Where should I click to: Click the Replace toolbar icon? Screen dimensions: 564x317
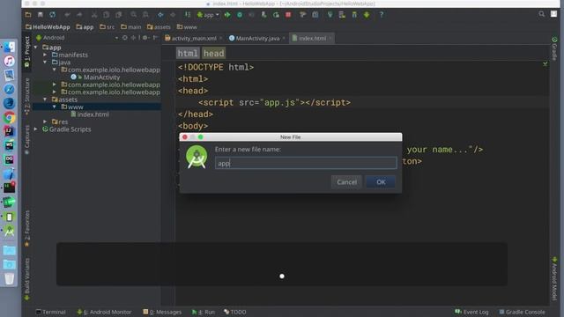(x=145, y=15)
